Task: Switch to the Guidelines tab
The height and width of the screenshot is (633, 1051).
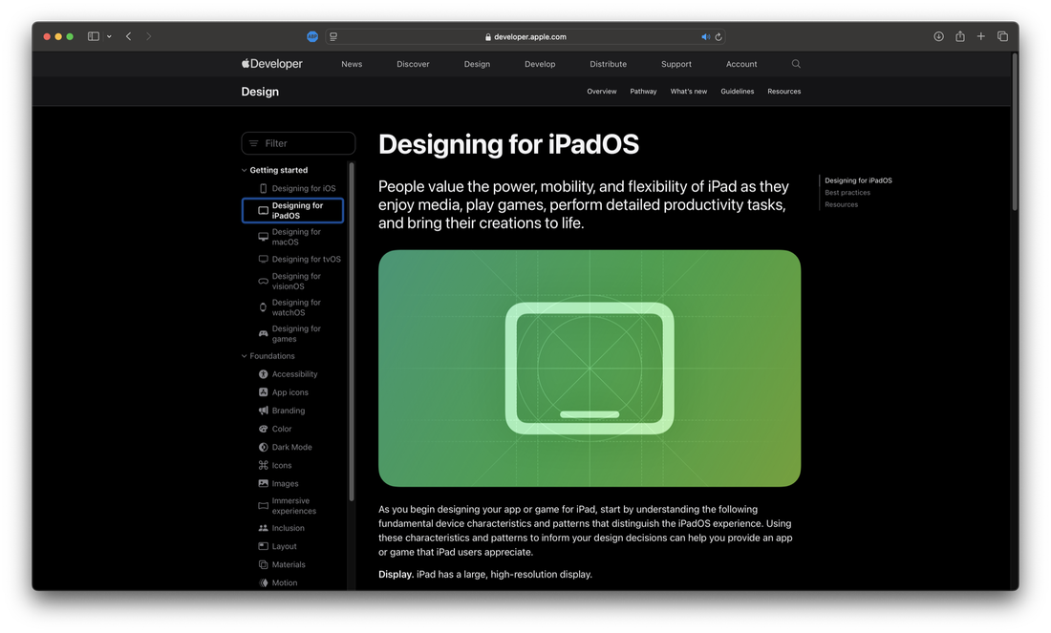Action: 738,91
